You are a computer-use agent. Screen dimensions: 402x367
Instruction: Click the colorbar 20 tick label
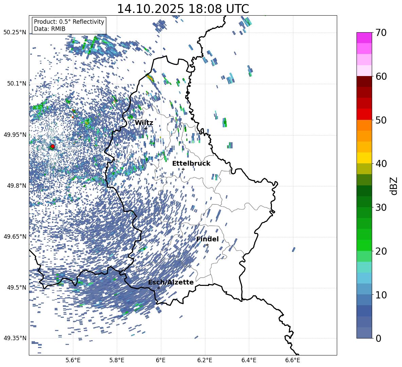tap(381, 251)
